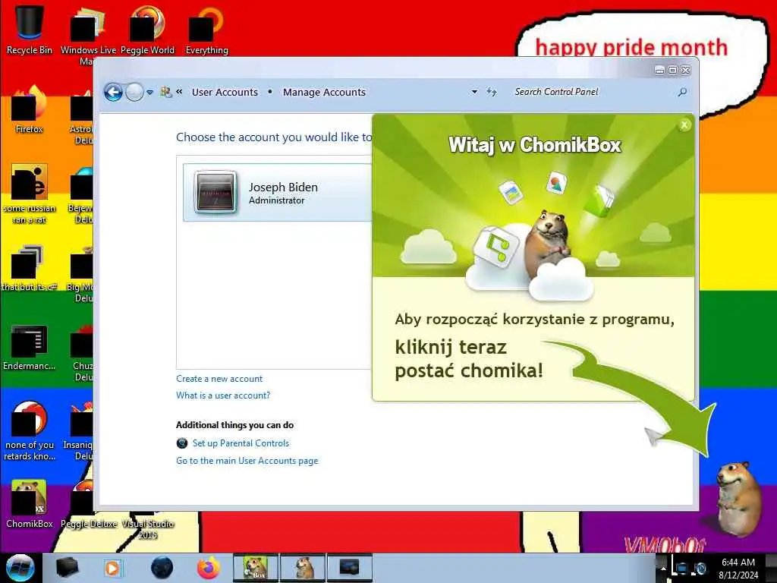The height and width of the screenshot is (583, 777).
Task: Click the taskbar clock showing 6:44 AM
Action: tap(738, 569)
